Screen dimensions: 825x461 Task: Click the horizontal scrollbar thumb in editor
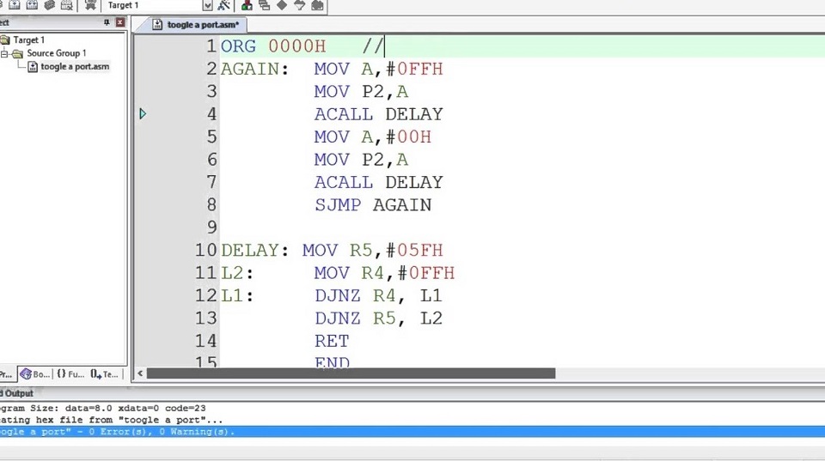(350, 373)
